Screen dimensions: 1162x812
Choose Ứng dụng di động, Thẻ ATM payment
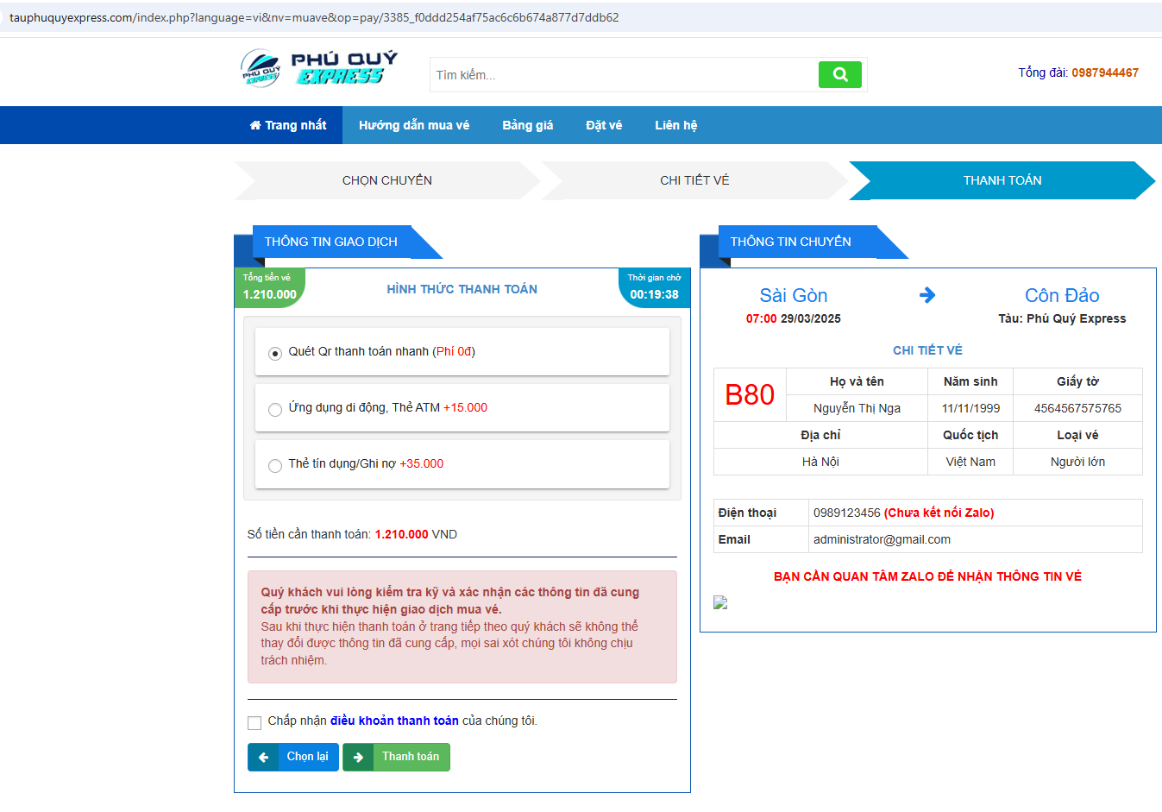275,409
